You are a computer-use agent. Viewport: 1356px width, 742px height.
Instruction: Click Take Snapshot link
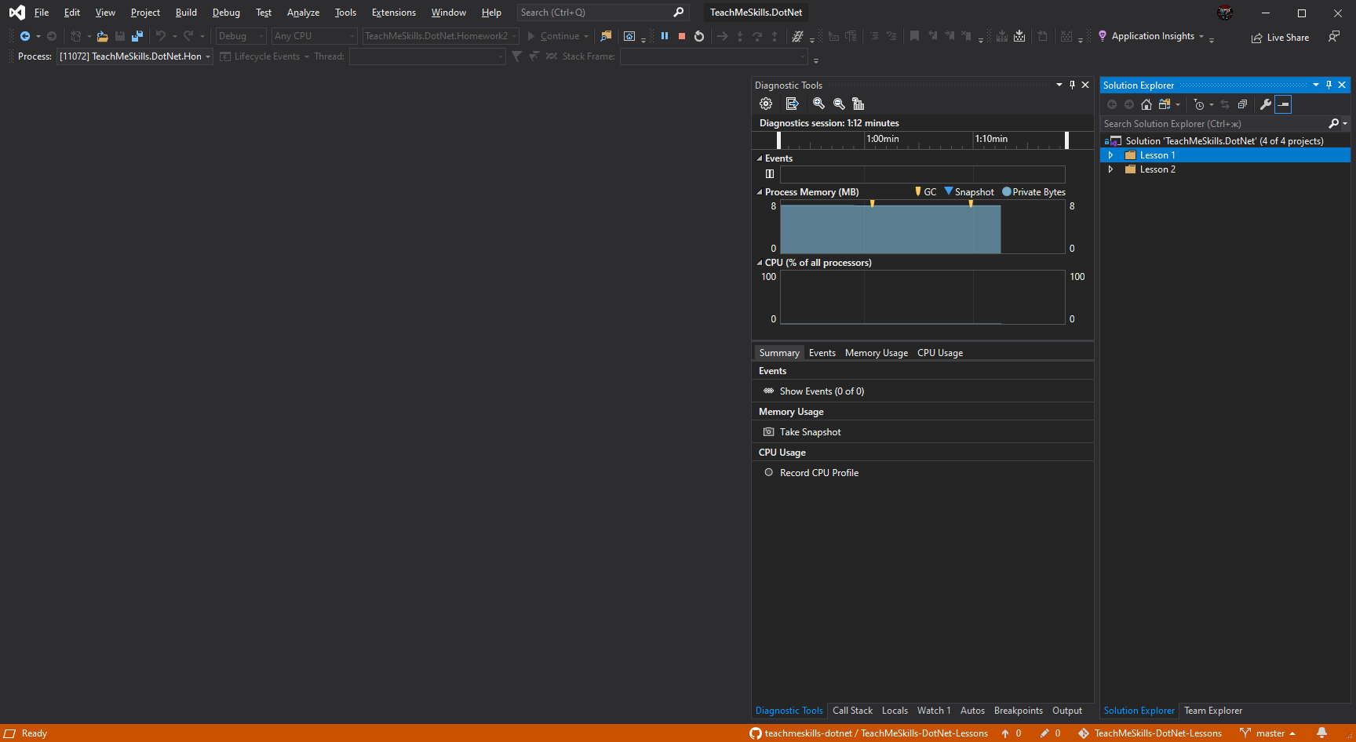click(x=811, y=432)
